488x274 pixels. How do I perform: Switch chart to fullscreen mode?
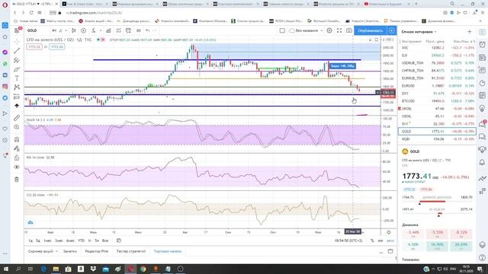point(339,30)
